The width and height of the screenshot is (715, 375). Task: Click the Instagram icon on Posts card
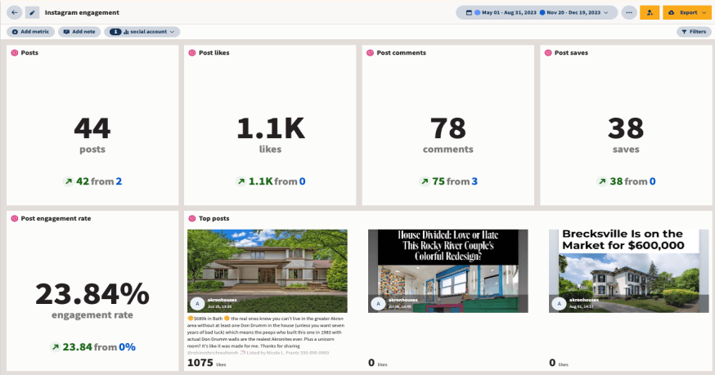[14, 53]
